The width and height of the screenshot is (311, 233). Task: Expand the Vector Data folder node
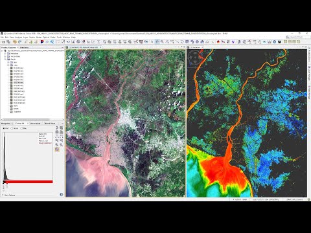[5, 56]
